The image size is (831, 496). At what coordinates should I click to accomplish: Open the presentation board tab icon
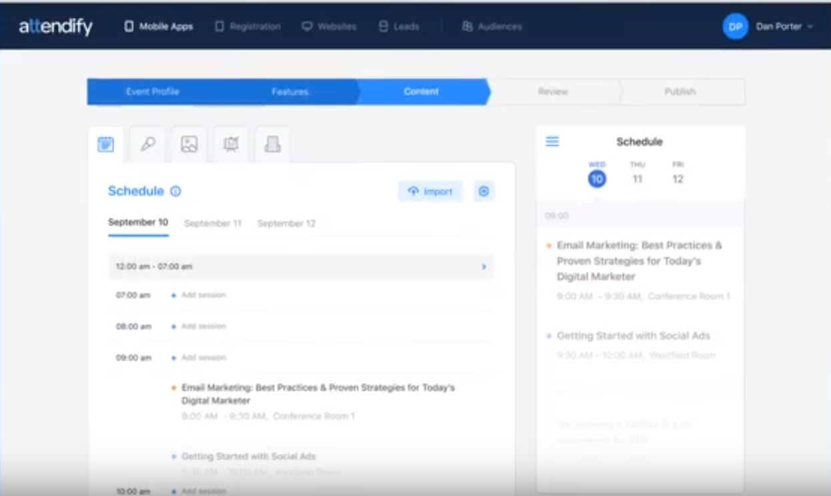click(231, 144)
